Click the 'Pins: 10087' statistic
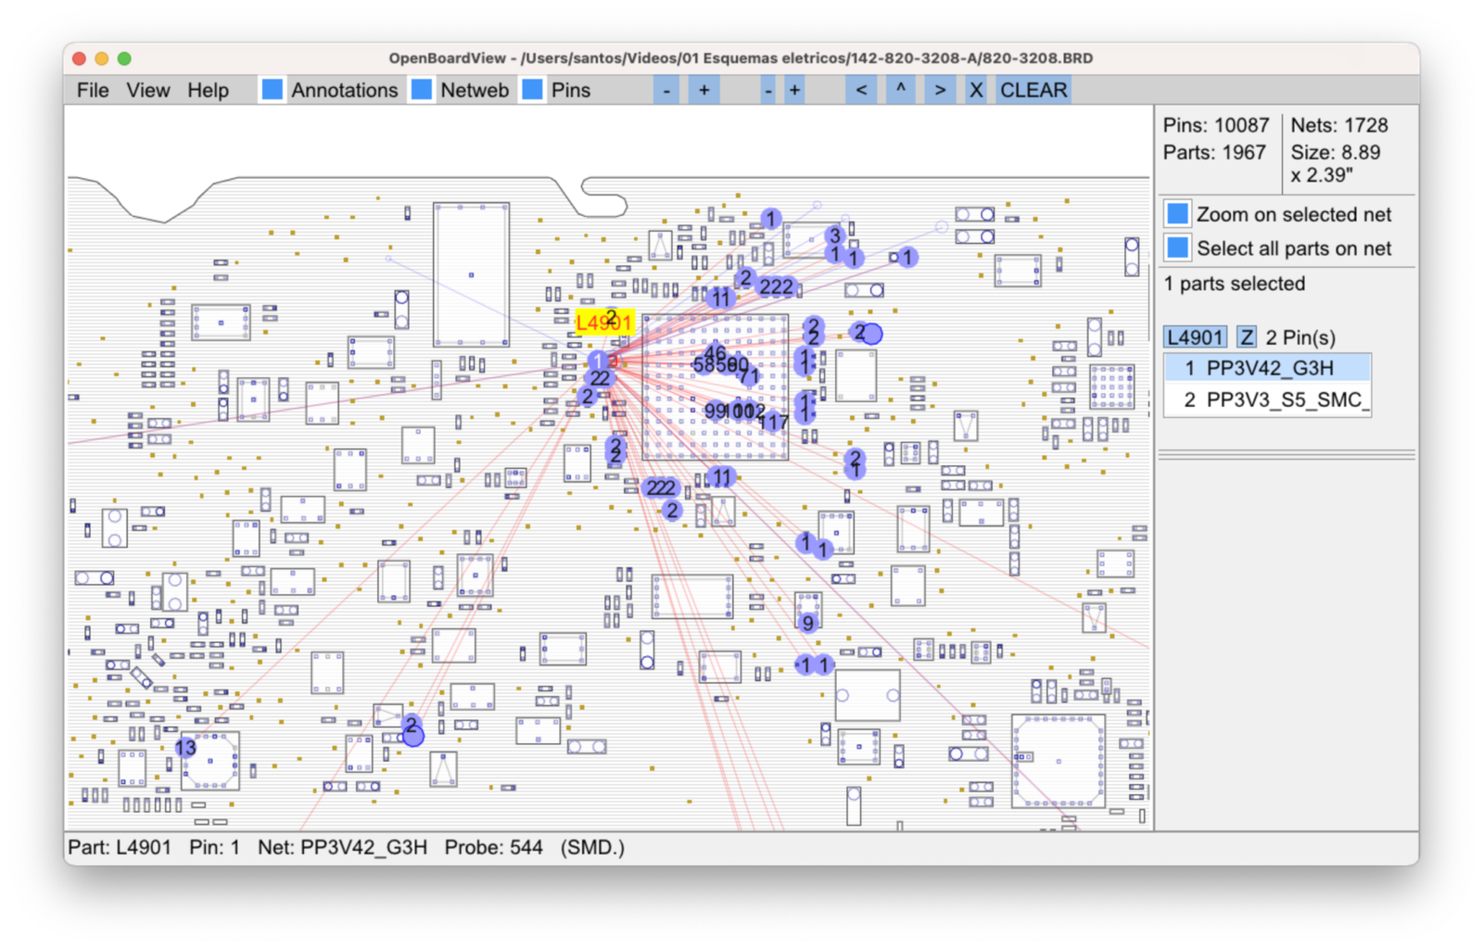This screenshot has height=949, width=1483. click(1216, 125)
